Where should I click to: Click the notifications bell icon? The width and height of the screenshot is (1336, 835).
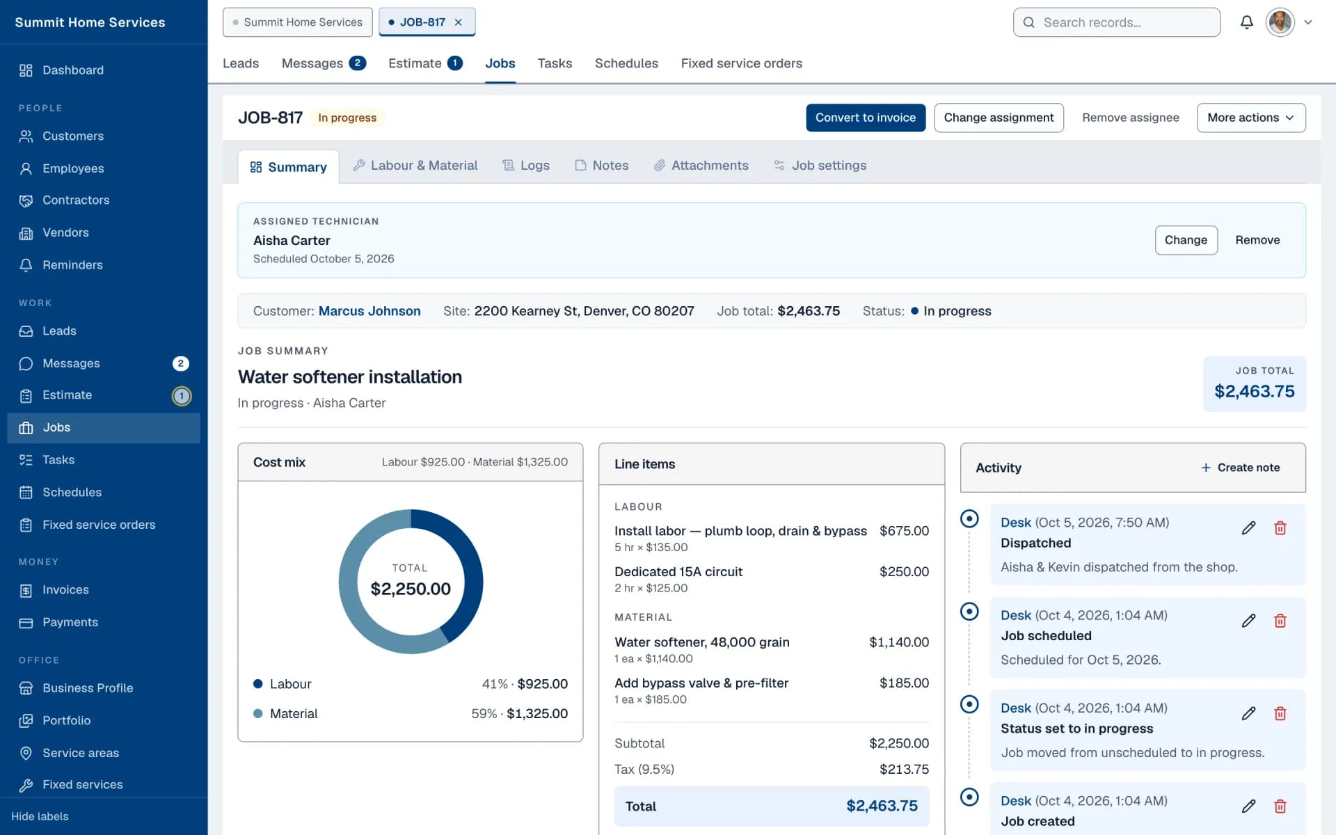pos(1247,22)
